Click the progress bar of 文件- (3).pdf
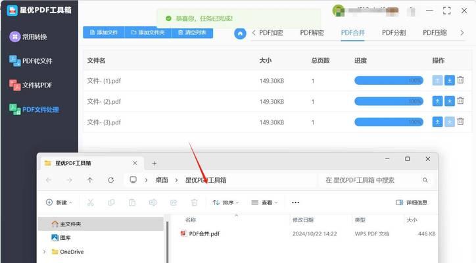The height and width of the screenshot is (263, 476). click(x=389, y=122)
